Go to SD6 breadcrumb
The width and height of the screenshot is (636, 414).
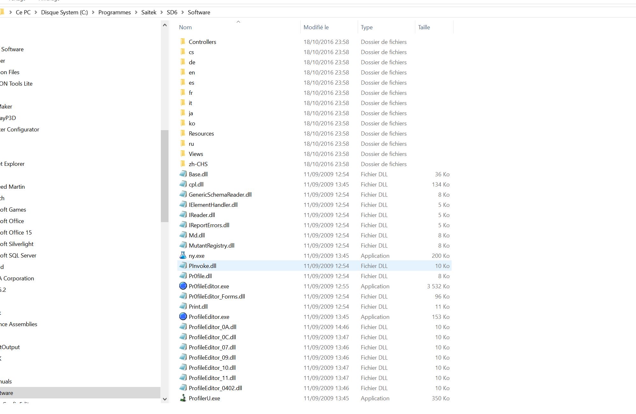click(x=172, y=12)
